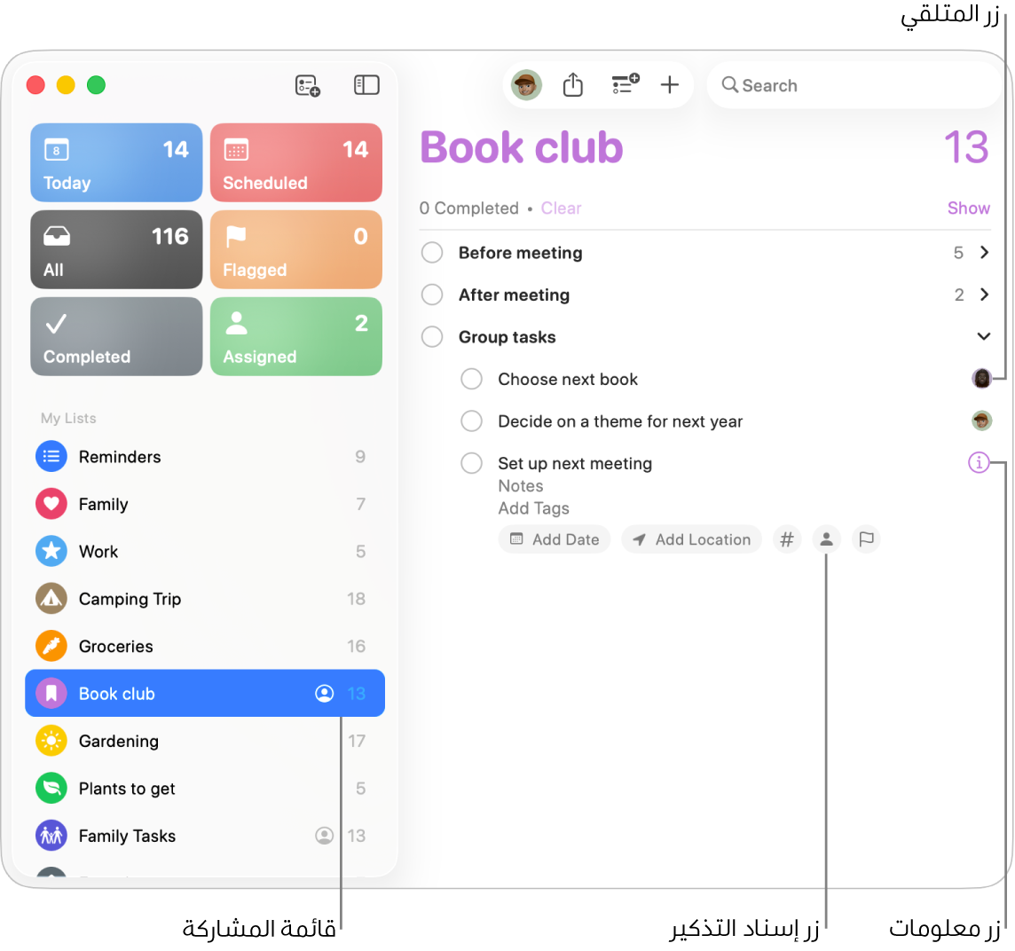The width and height of the screenshot is (1015, 951).
Task: Click the Camping Trip tent icon
Action: click(x=51, y=599)
